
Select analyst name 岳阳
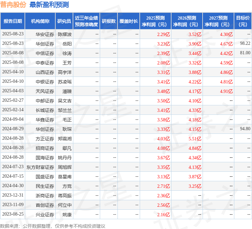[x=67, y=44]
